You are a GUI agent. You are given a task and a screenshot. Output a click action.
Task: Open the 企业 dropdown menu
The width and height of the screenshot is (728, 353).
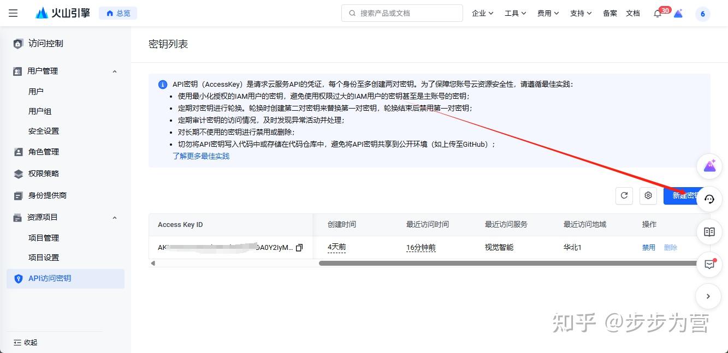click(482, 13)
